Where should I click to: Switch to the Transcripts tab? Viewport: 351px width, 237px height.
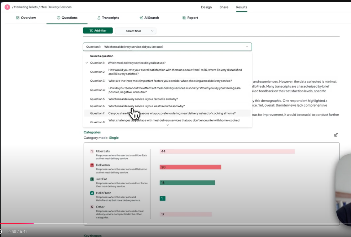[x=108, y=18]
